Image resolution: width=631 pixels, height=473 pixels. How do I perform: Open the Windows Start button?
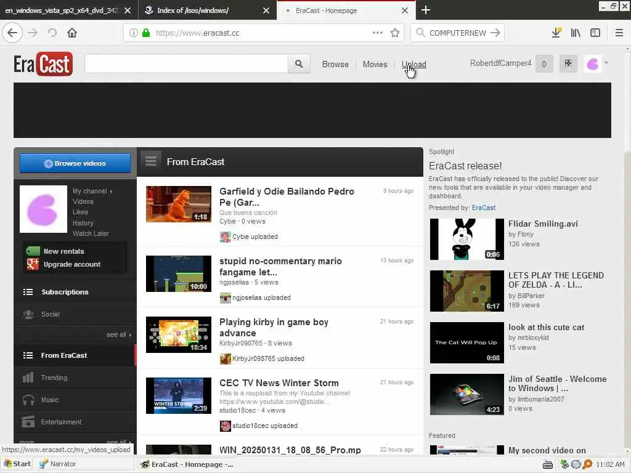tap(17, 464)
